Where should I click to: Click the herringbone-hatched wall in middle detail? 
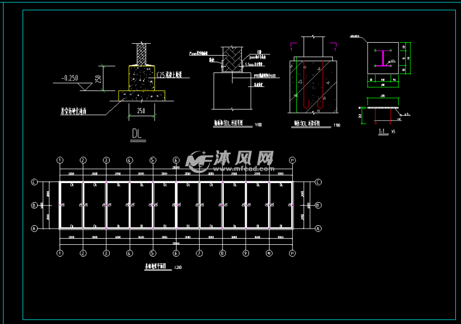point(231,58)
